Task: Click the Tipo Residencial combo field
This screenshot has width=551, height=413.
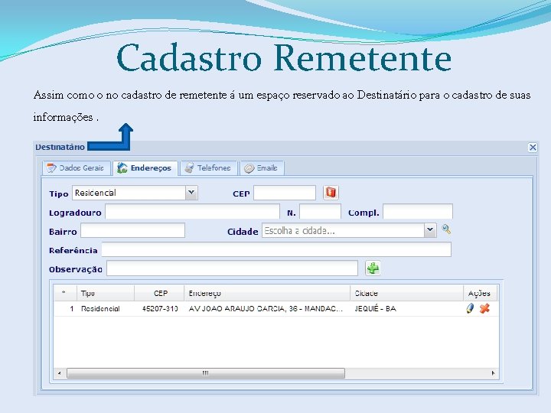Action: pos(129,193)
